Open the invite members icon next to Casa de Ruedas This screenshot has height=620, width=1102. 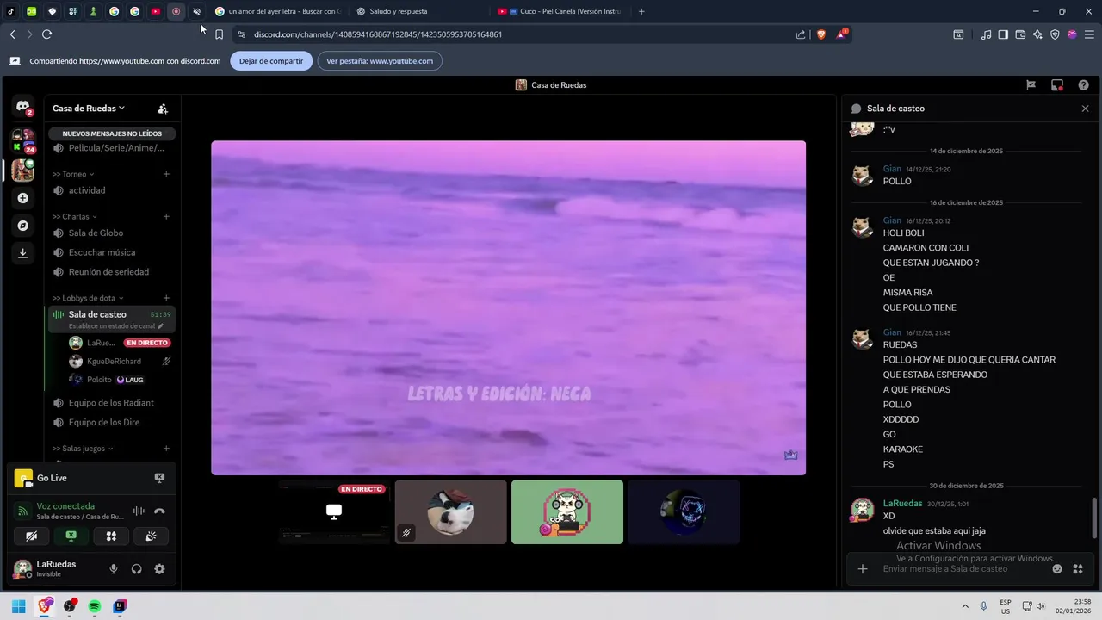(163, 108)
